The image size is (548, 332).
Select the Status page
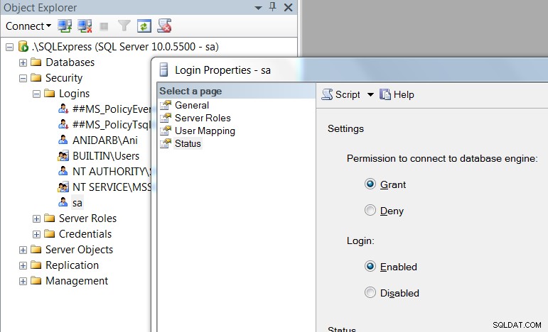tap(188, 143)
